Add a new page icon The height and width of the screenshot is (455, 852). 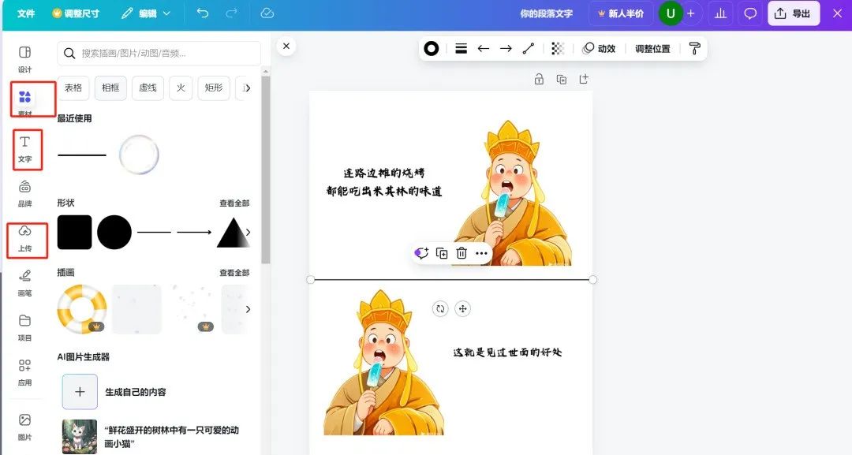click(x=584, y=80)
